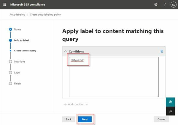Click the Back button
This screenshot has height=125, width=178.
(69, 119)
